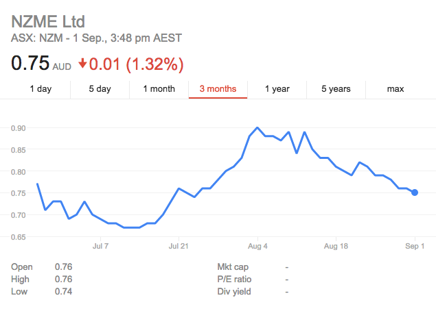The width and height of the screenshot is (436, 311).
Task: Select the 1 day tab
Action: (x=41, y=89)
